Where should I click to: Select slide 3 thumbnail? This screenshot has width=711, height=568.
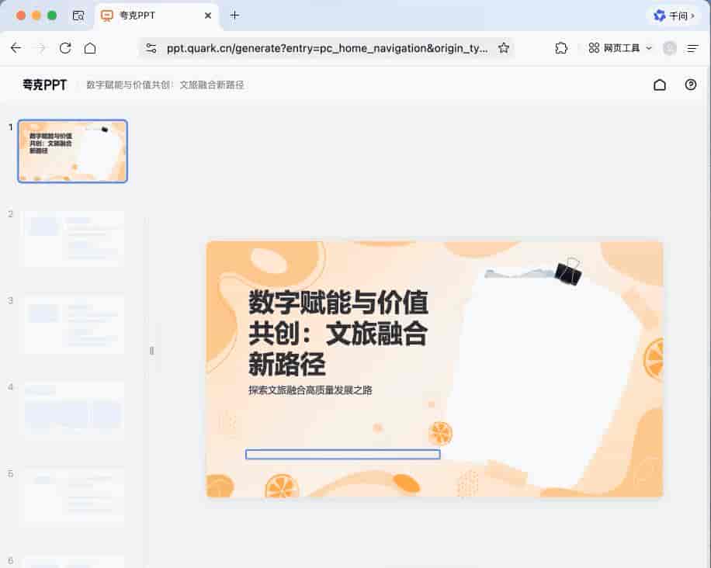click(x=74, y=324)
